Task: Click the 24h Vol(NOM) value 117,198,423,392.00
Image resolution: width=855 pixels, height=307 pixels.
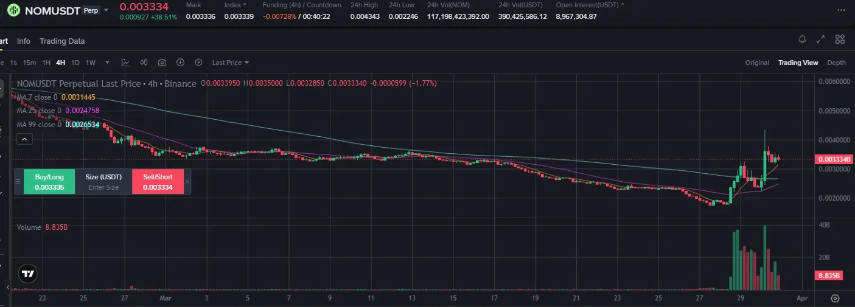Action: [x=458, y=16]
